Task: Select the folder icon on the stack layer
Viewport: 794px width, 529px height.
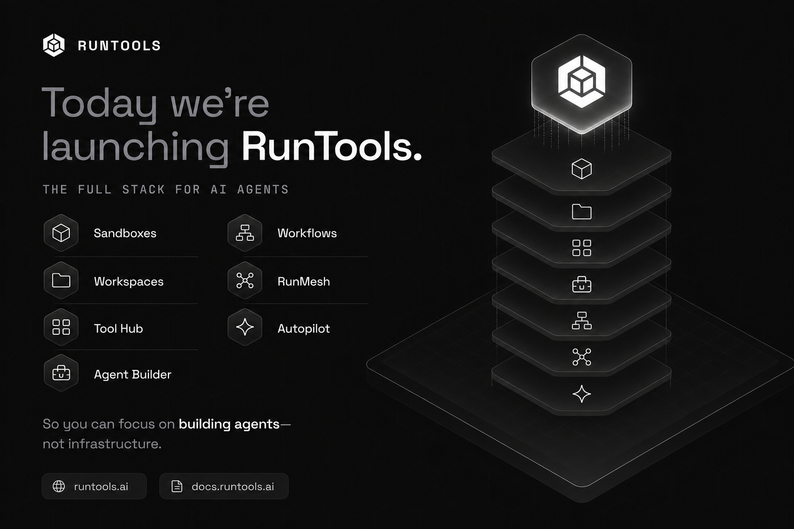Action: click(x=582, y=211)
